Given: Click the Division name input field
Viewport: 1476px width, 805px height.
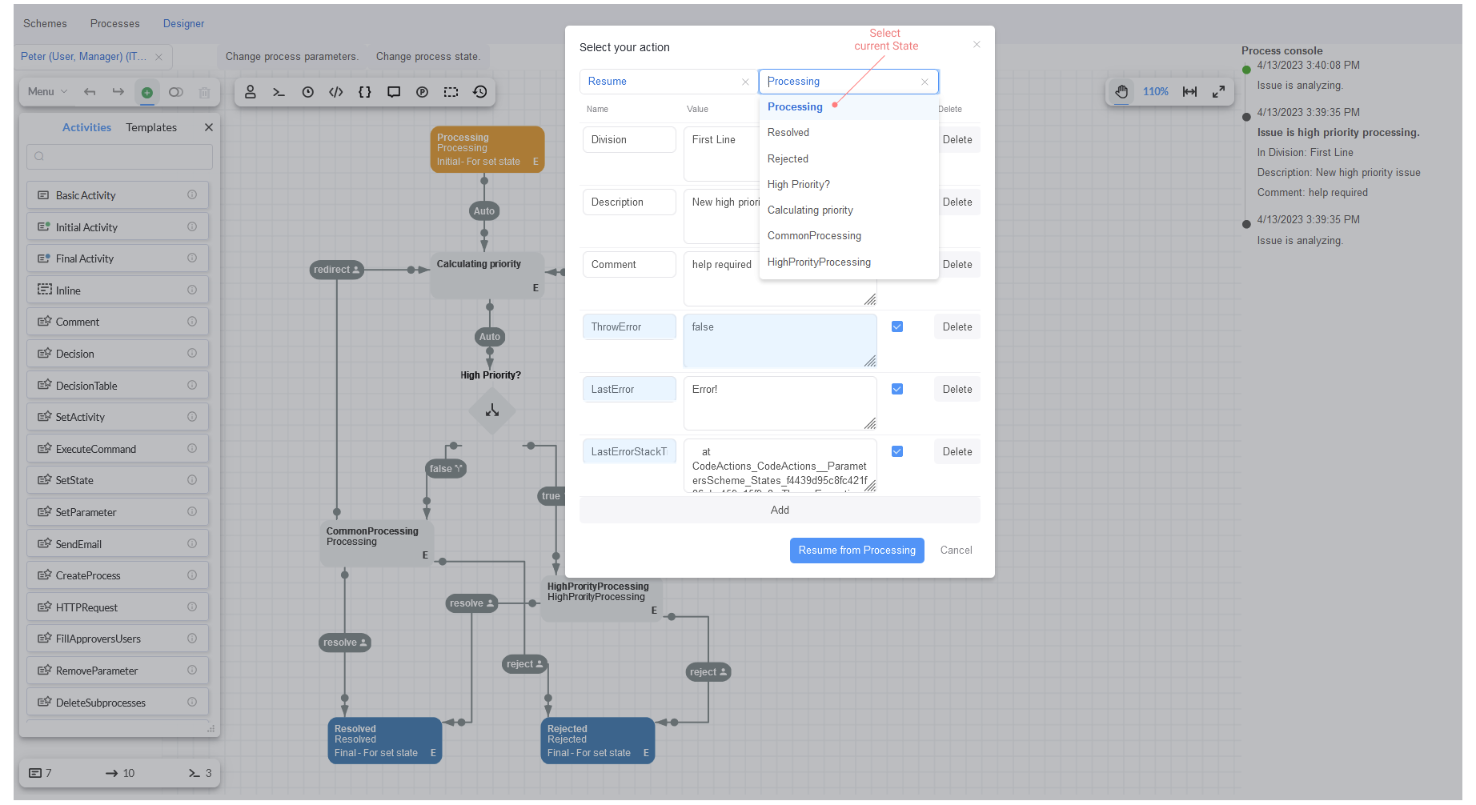Looking at the screenshot, I should [x=629, y=140].
